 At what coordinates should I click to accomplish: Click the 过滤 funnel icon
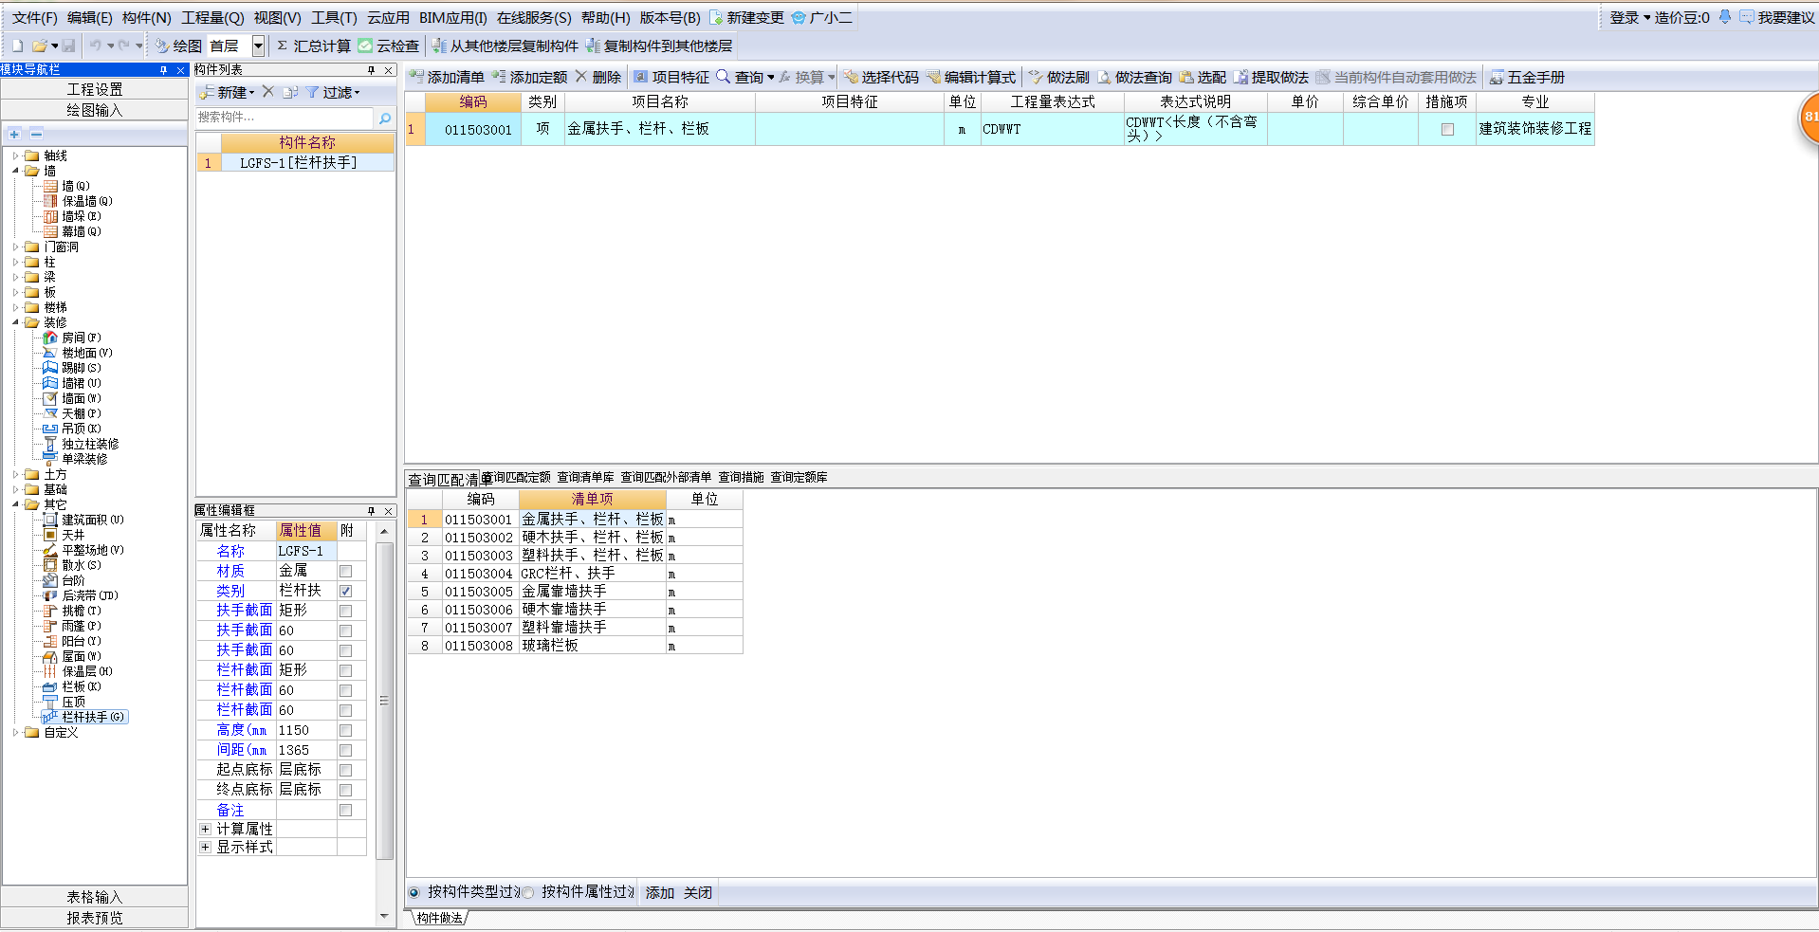tap(312, 92)
